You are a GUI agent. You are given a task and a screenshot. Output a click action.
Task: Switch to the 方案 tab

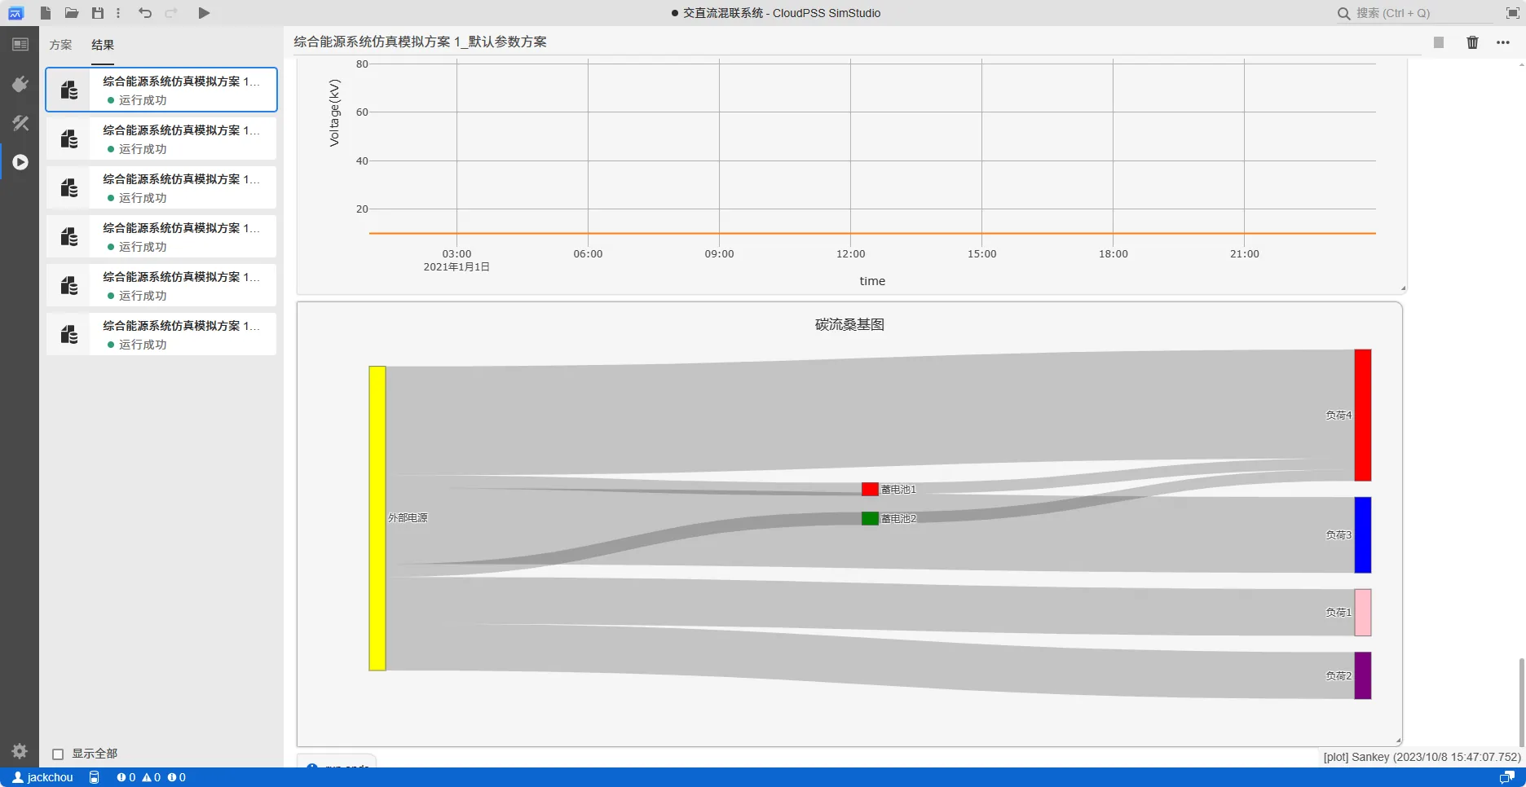tap(60, 46)
